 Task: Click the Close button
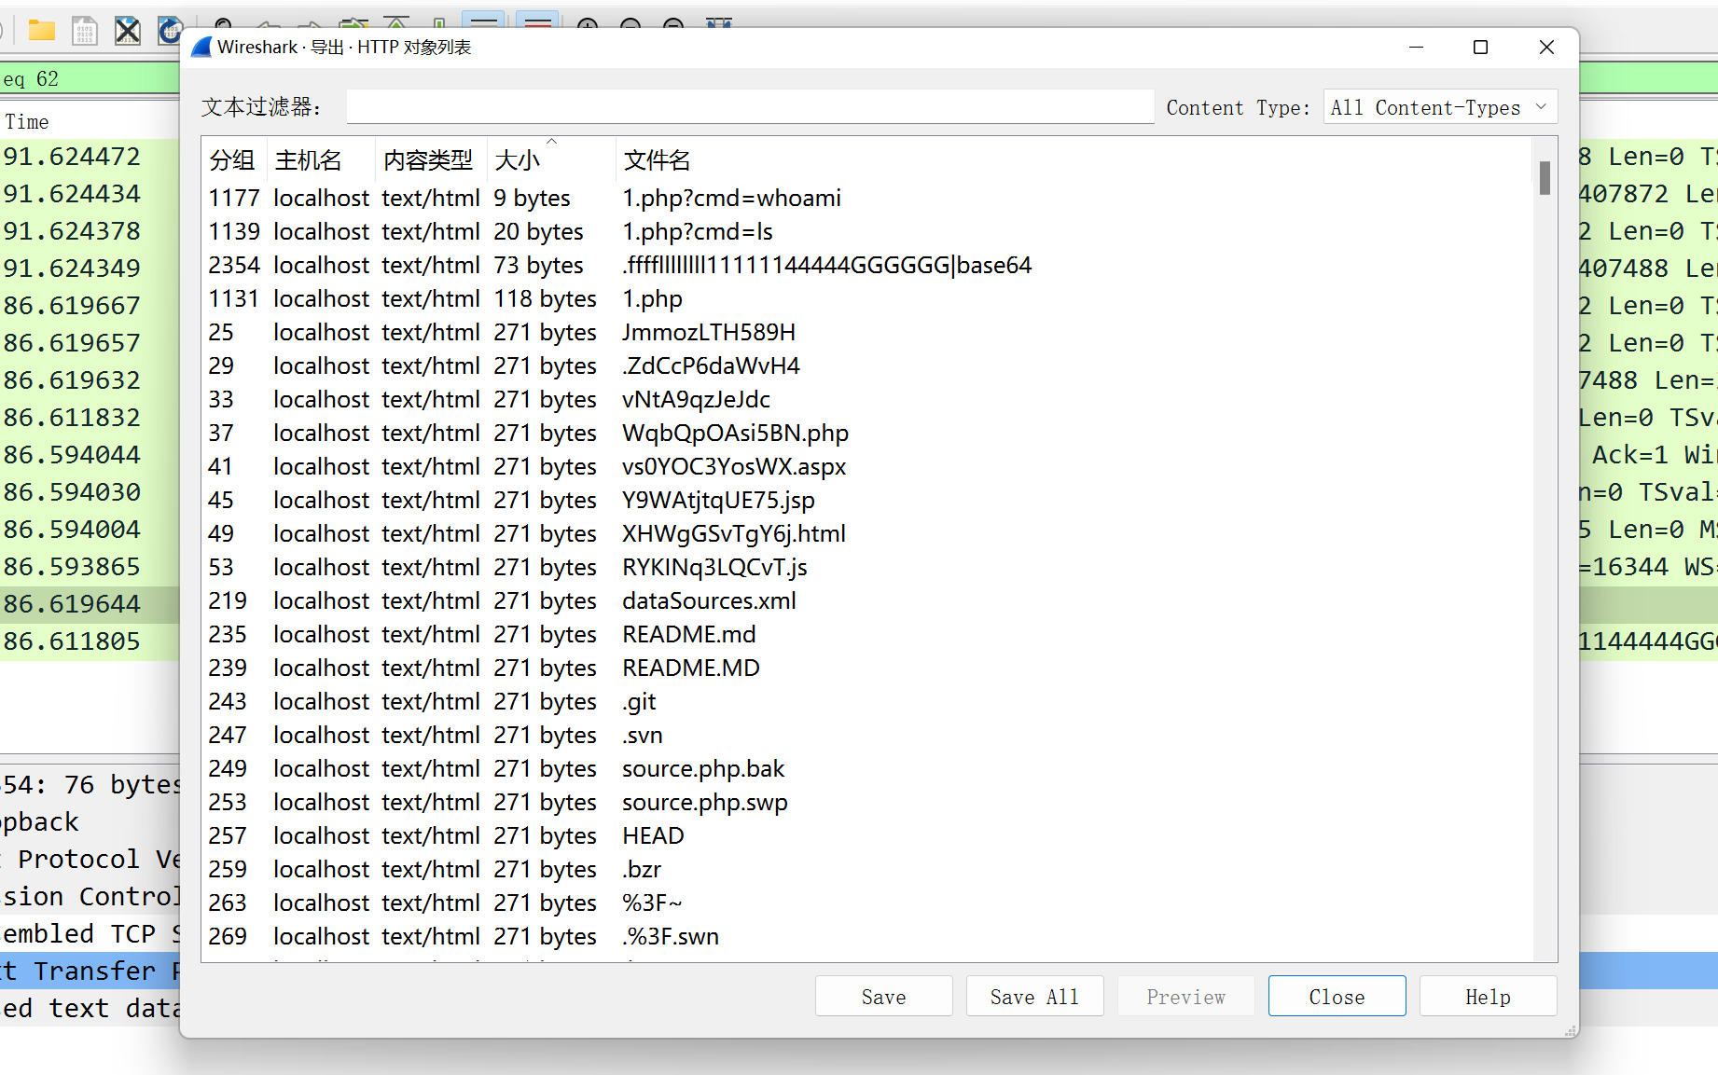coord(1337,997)
